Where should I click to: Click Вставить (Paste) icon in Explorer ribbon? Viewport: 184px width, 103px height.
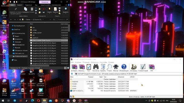tap(32, 9)
